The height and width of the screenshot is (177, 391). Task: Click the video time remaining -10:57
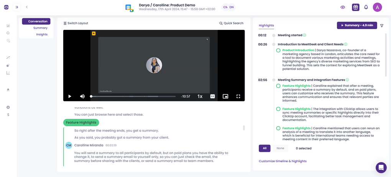coord(186,96)
